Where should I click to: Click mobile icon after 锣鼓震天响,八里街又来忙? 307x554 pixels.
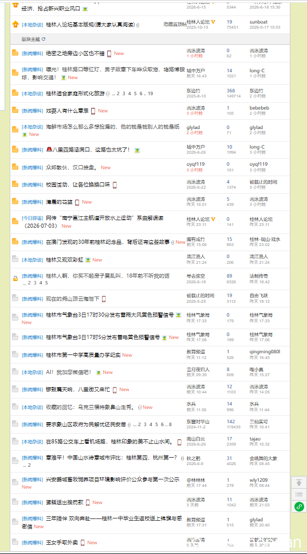115,390
